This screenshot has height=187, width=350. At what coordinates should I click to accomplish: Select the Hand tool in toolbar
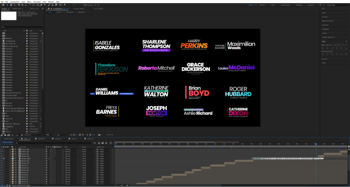(11, 5)
